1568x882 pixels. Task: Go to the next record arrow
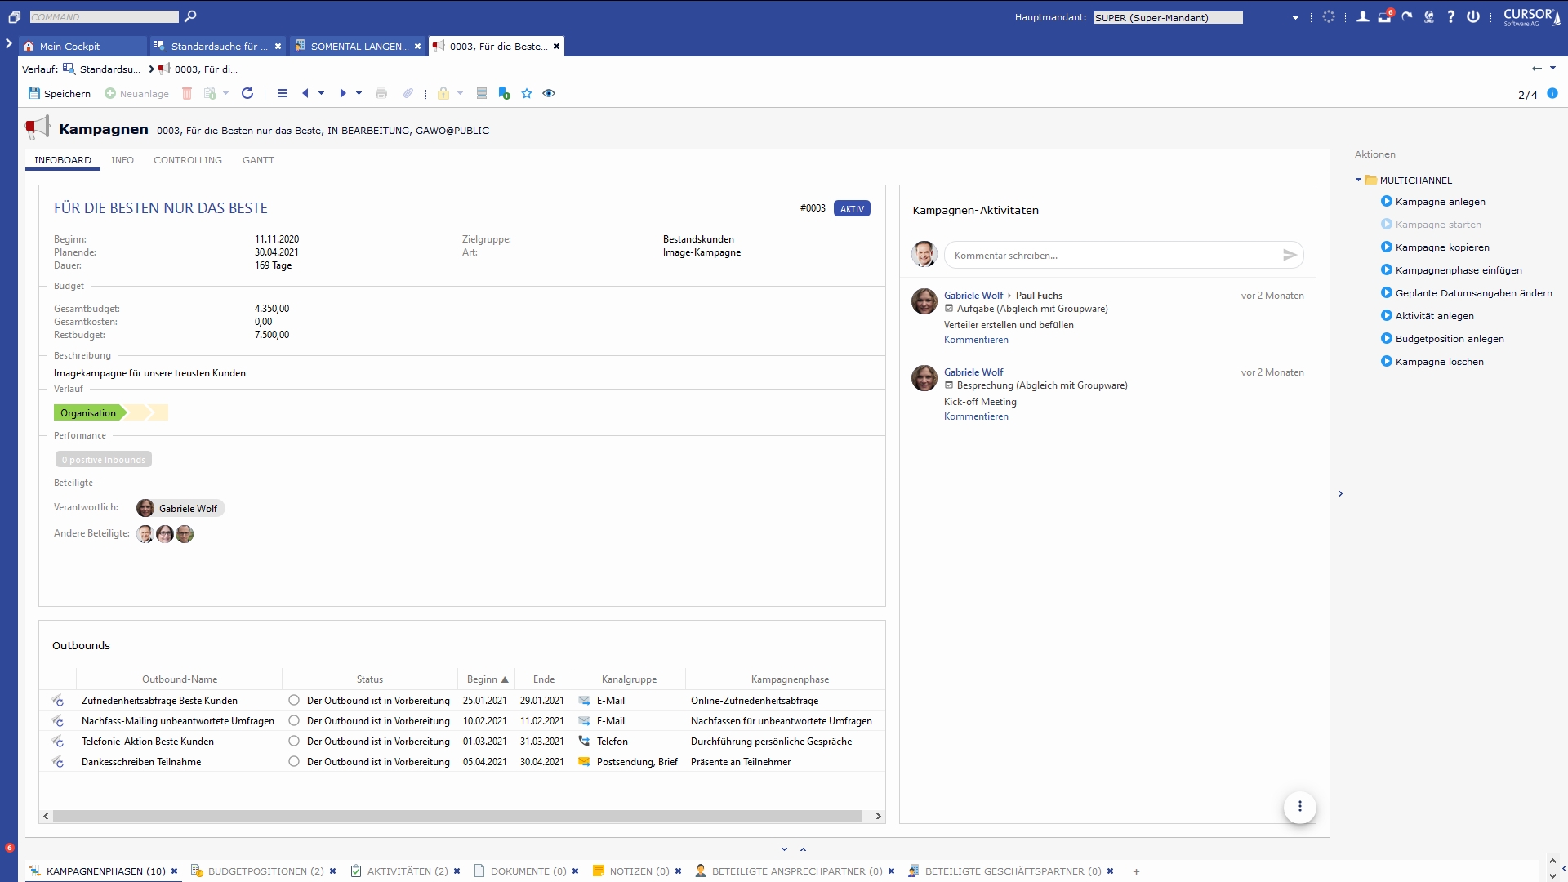343,93
